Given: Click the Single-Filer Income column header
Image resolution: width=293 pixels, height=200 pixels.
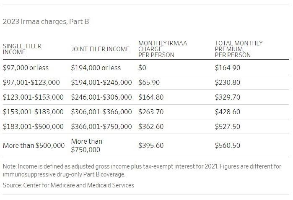Looking at the screenshot, I should [22, 49].
